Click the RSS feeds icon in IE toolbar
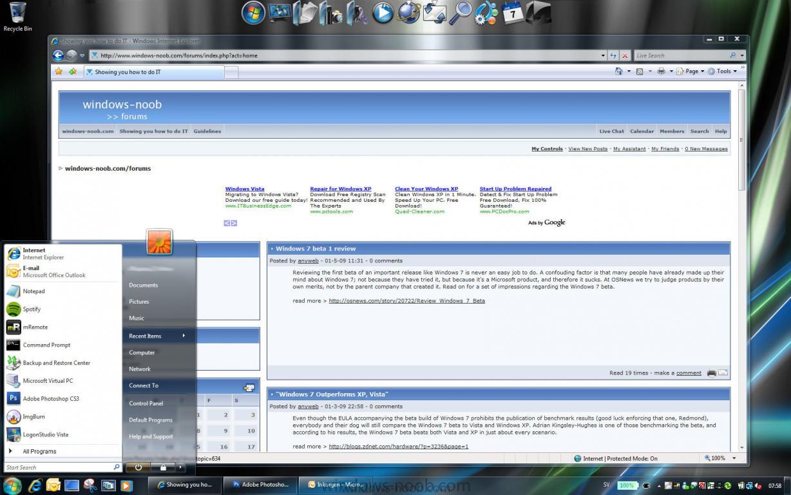The image size is (791, 495). [640, 72]
